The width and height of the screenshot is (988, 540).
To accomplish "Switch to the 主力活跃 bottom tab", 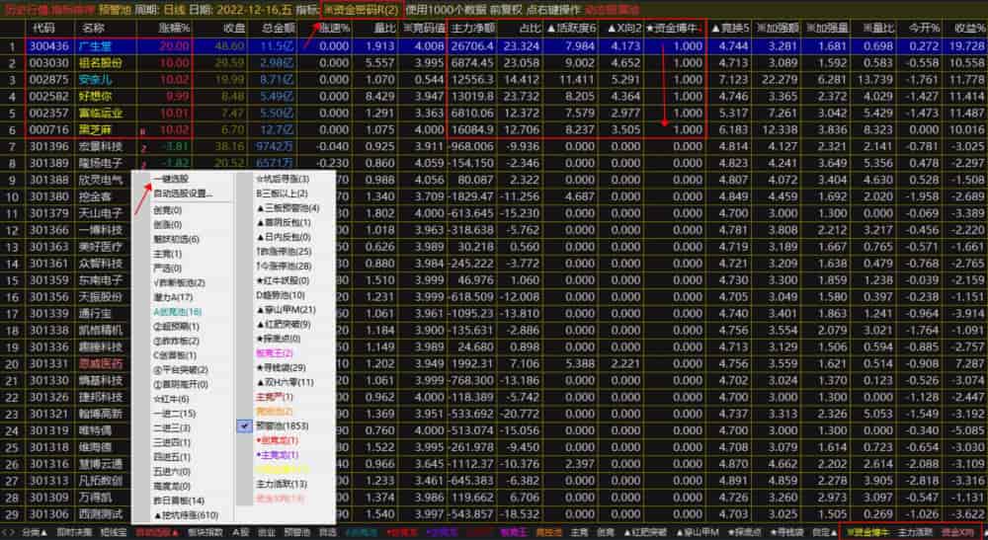I will 915,532.
